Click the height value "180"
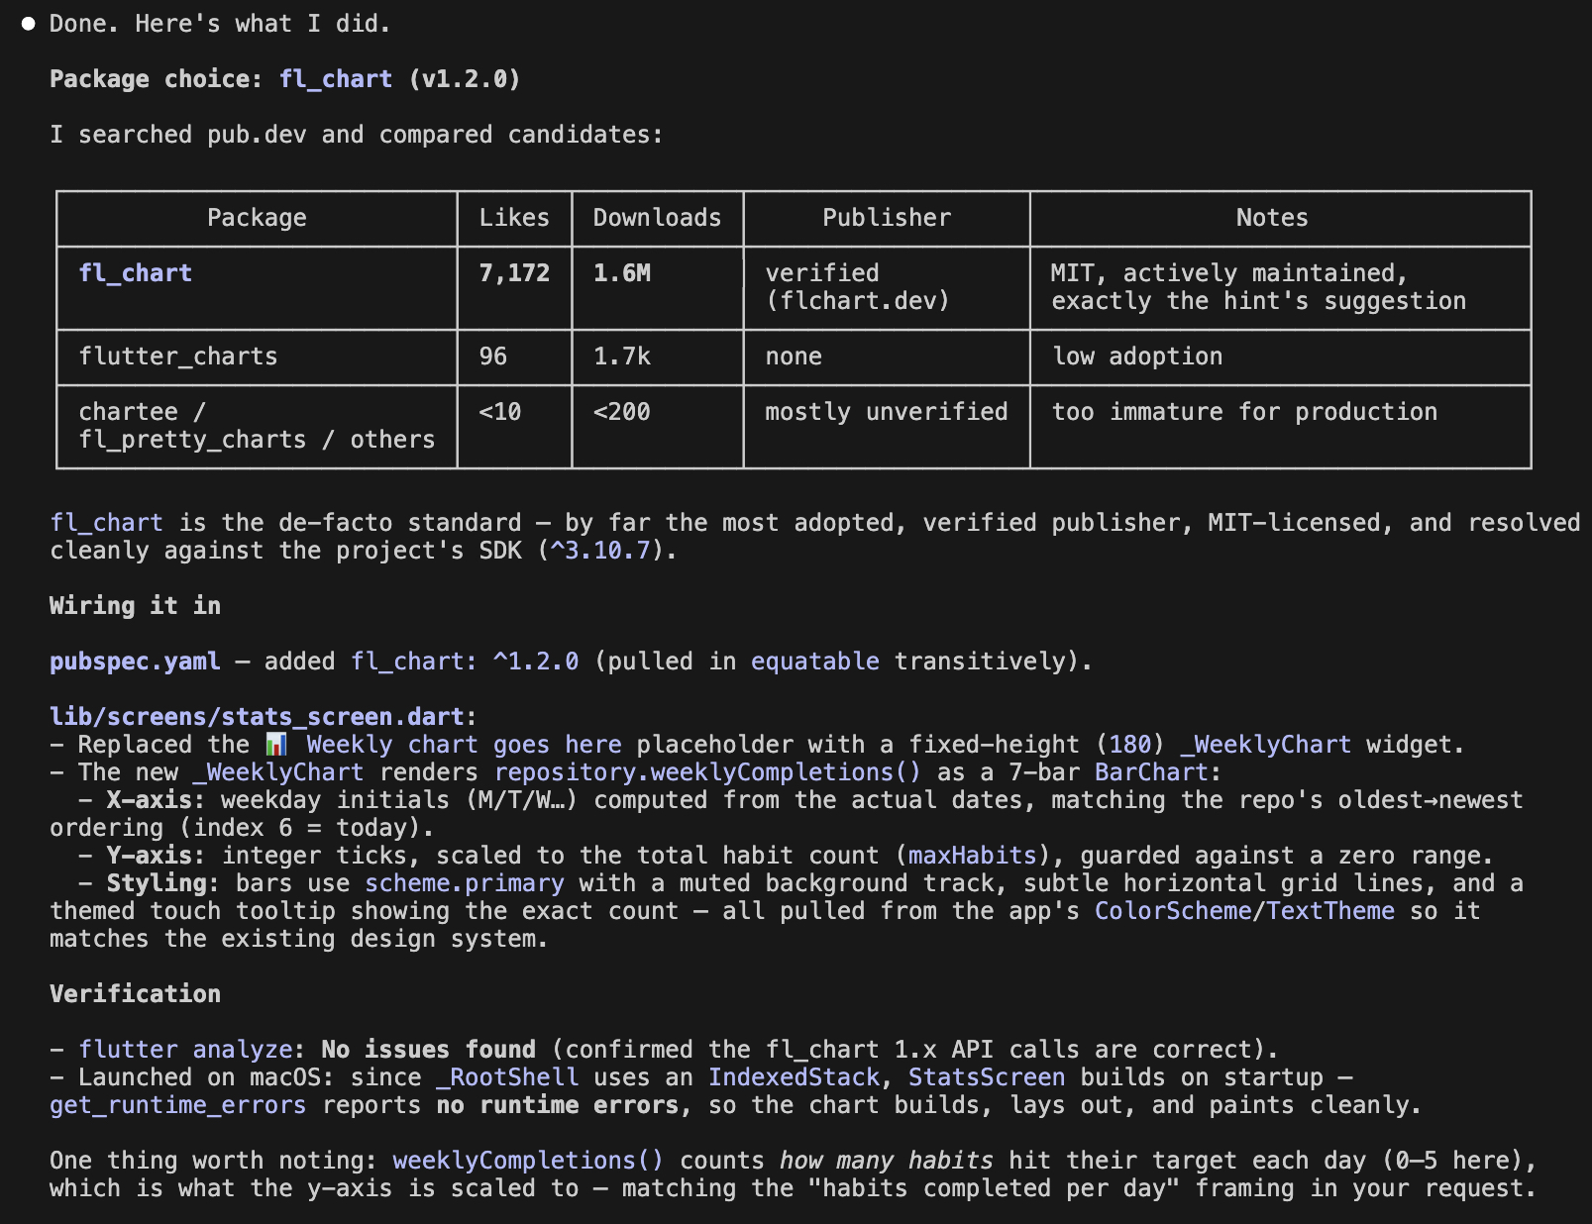 click(1130, 745)
